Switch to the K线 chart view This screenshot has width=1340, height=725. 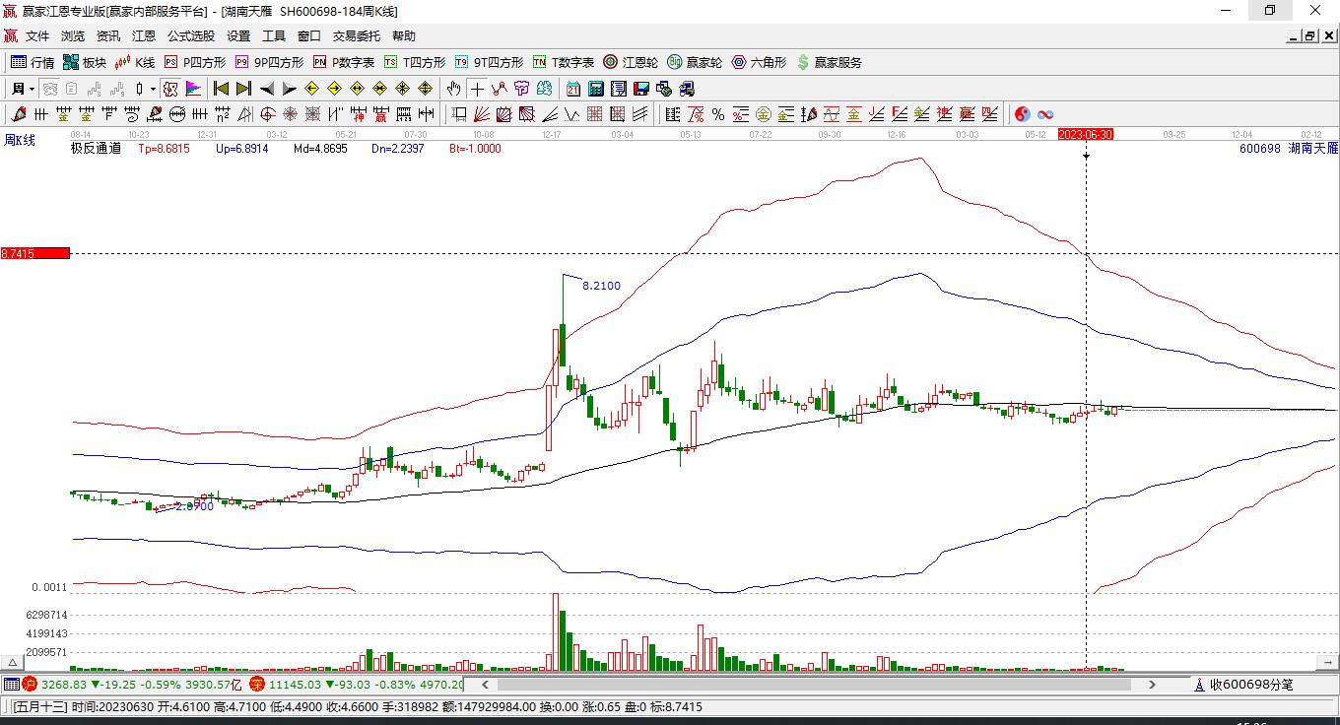tap(135, 62)
